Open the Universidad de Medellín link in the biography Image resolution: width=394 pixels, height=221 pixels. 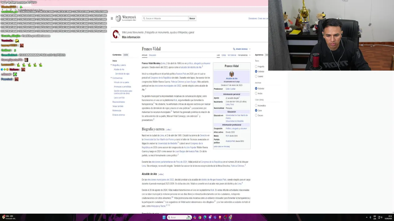[167, 143]
